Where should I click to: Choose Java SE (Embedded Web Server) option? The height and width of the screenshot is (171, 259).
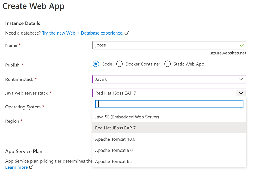point(127,117)
